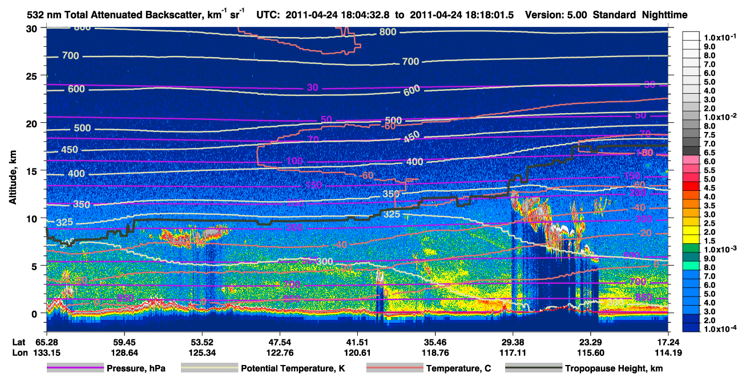742x381 pixels.
Task: Click the altitude axis tick 10
Action: [x=33, y=218]
